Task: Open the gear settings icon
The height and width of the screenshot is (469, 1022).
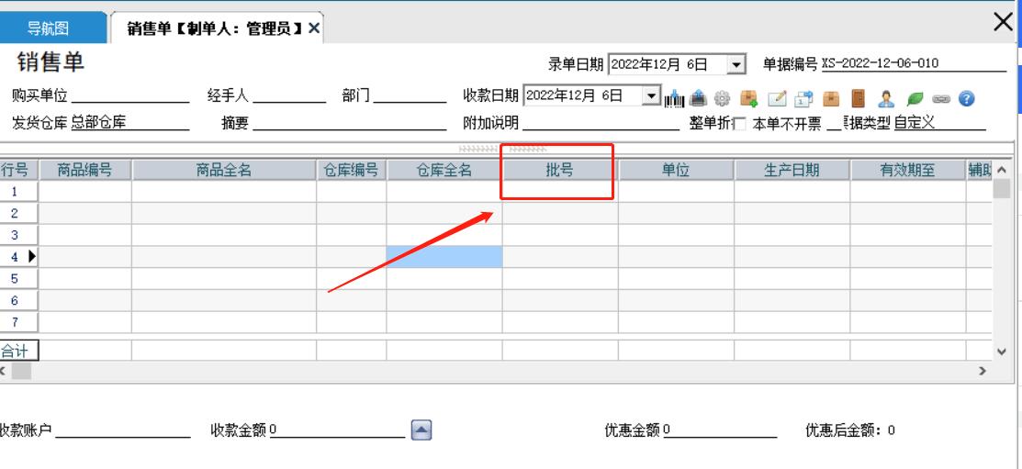Action: coord(722,99)
